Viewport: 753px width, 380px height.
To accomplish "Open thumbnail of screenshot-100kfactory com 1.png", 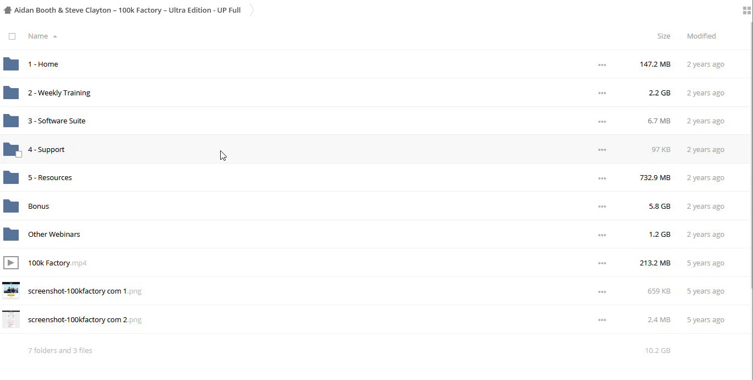I will pos(11,291).
